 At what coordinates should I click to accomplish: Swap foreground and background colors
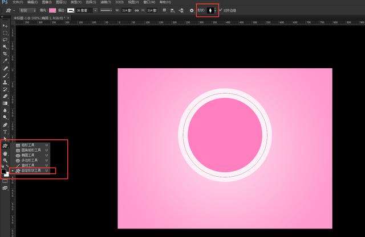pyautogui.click(x=7, y=166)
